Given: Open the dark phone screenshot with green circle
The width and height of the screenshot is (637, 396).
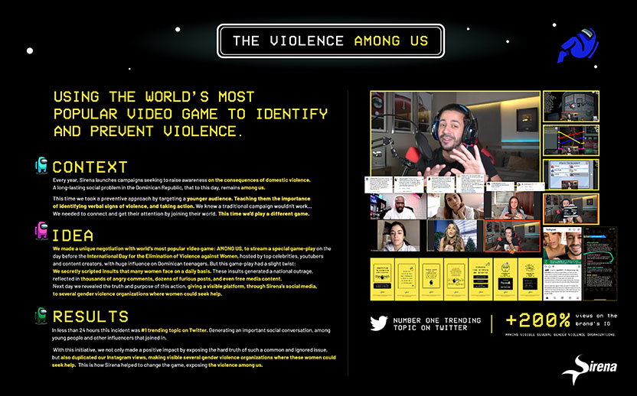Looking at the screenshot, I should 599,263.
